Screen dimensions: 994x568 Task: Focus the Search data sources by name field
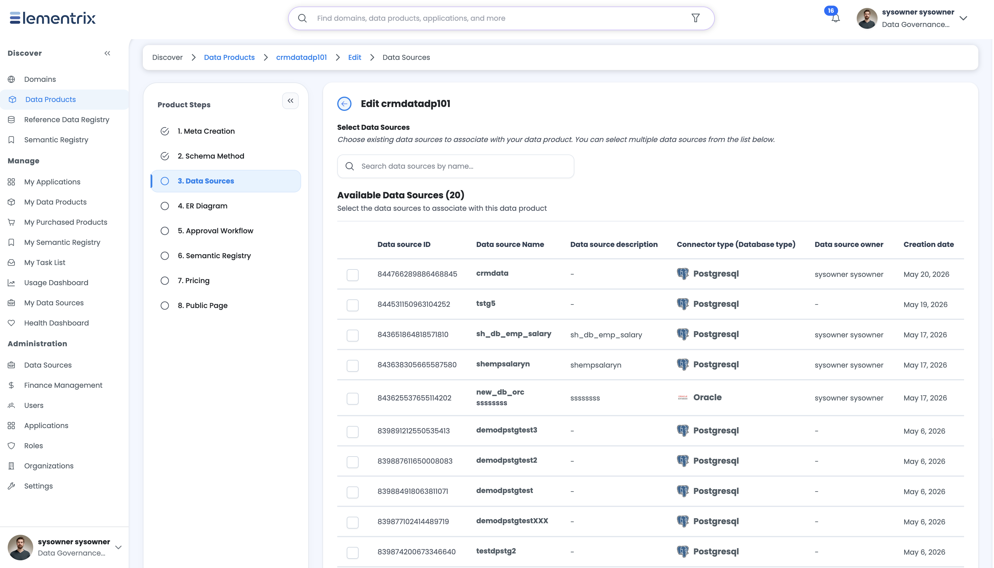pos(455,166)
